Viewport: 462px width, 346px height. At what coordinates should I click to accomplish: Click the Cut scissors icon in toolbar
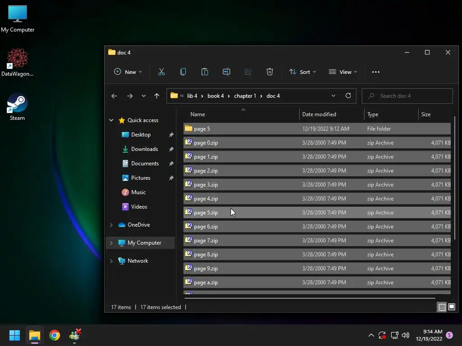click(x=162, y=72)
